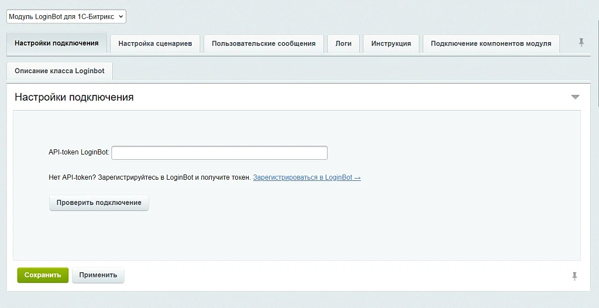Switch to the Логи tab

coord(343,43)
